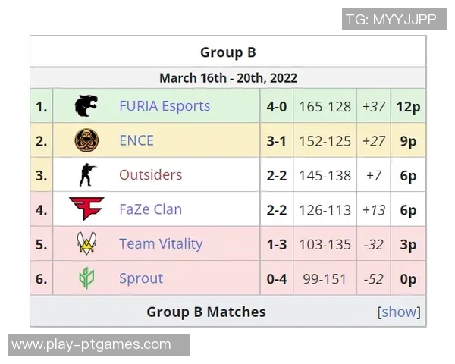Click the Group B table header
The image size is (455, 364).
tap(227, 52)
